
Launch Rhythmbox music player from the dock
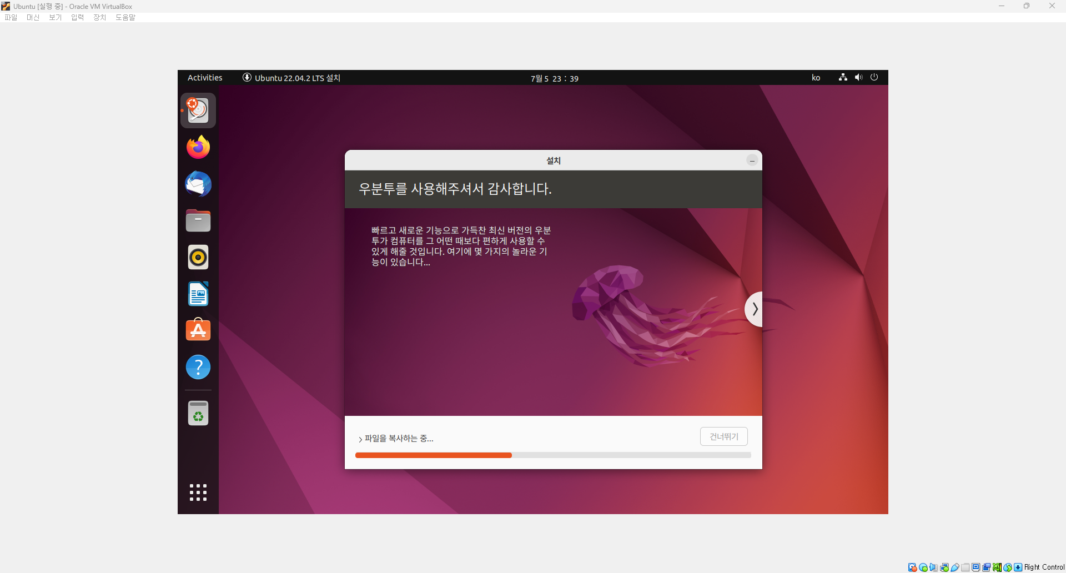coord(198,257)
